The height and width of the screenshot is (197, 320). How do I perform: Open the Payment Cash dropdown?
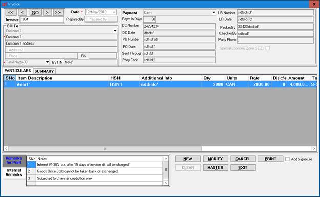click(x=214, y=12)
